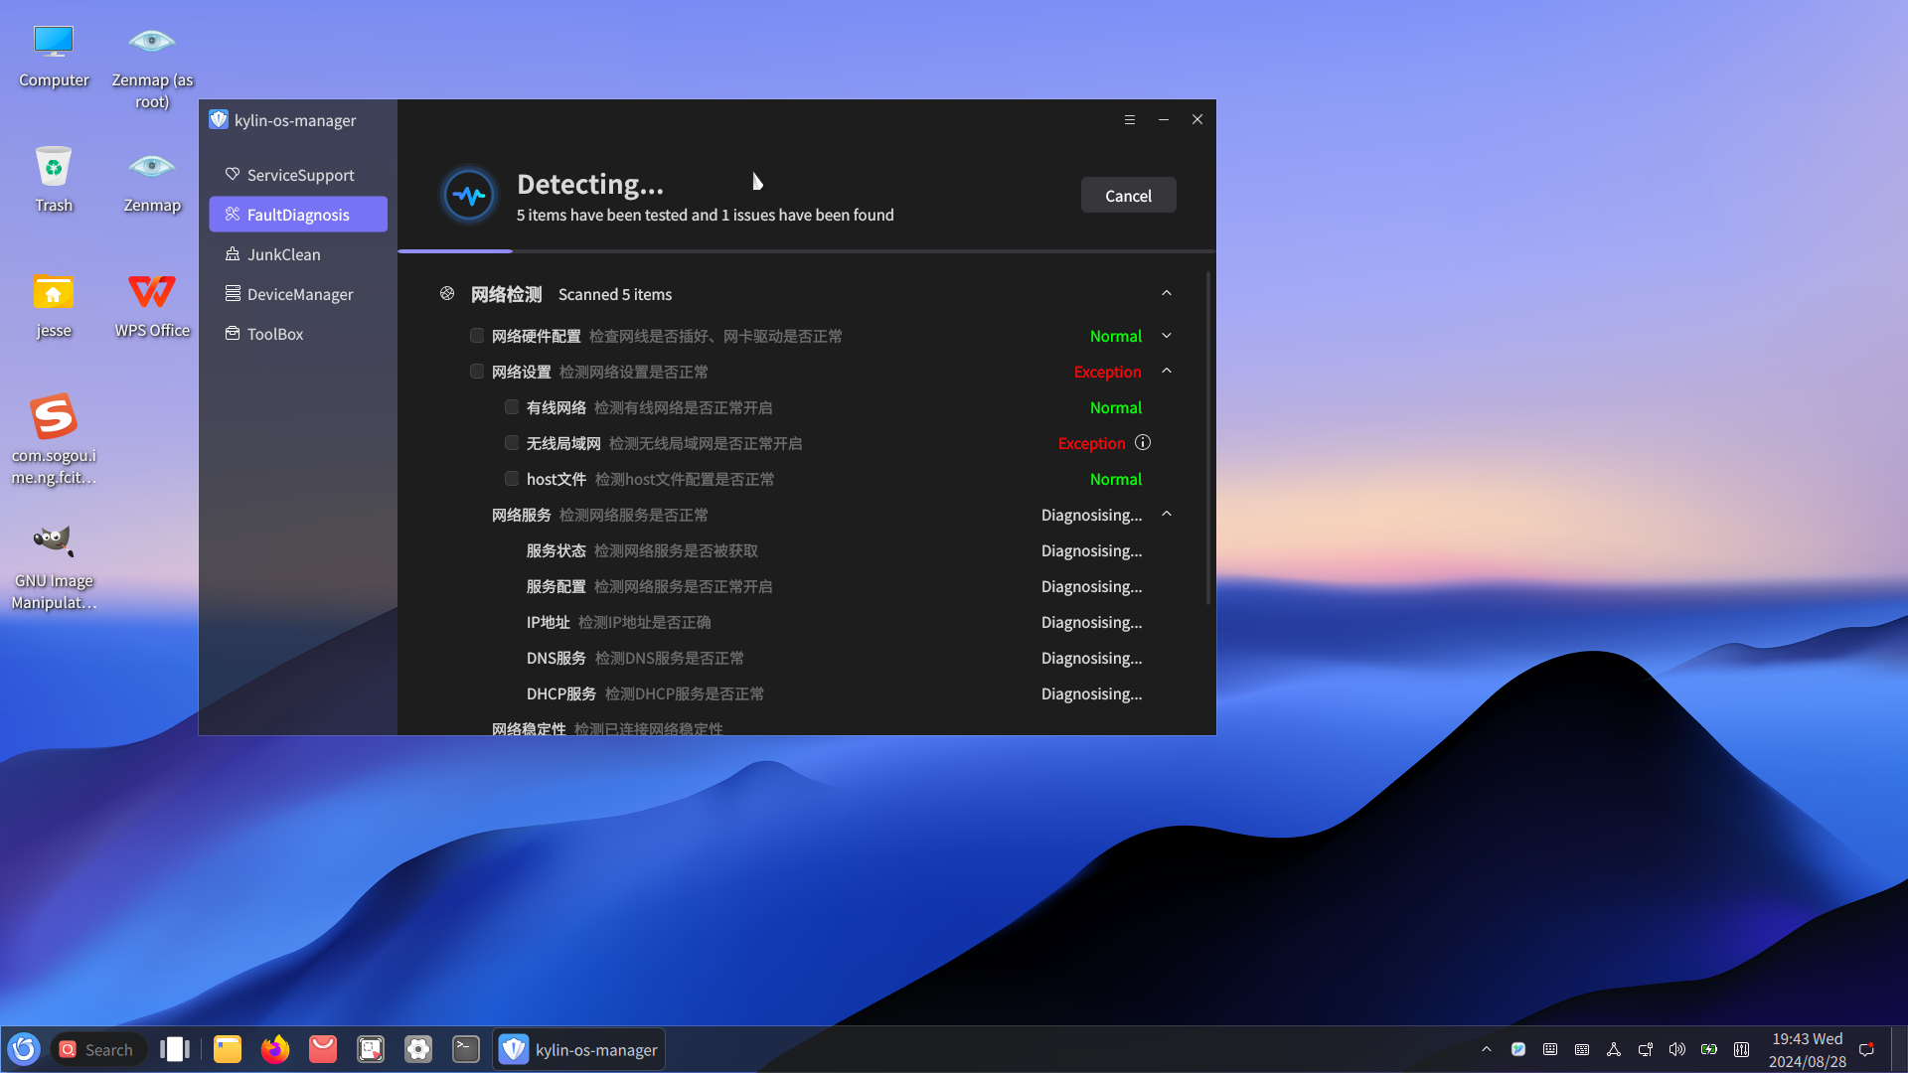Open JunkClean in the sidebar
This screenshot has height=1073, width=1908.
pyautogui.click(x=298, y=254)
